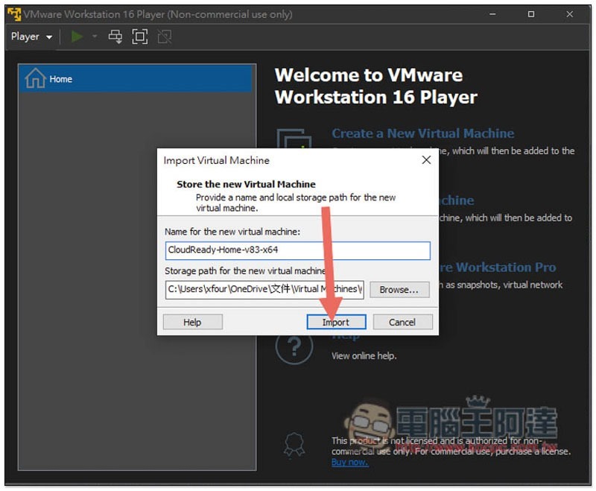Click the storage path input field
Image resolution: width=596 pixels, height=491 pixels.
(264, 289)
